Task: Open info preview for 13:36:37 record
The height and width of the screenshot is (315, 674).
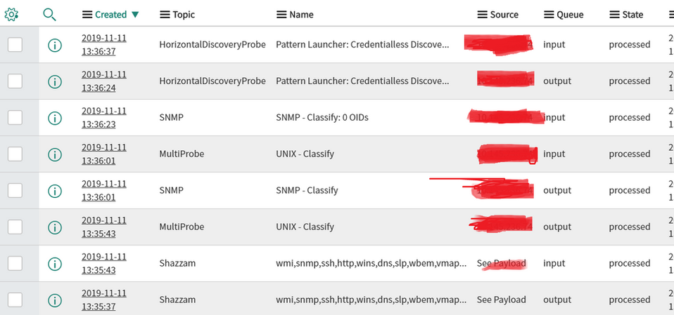Action: 55,45
